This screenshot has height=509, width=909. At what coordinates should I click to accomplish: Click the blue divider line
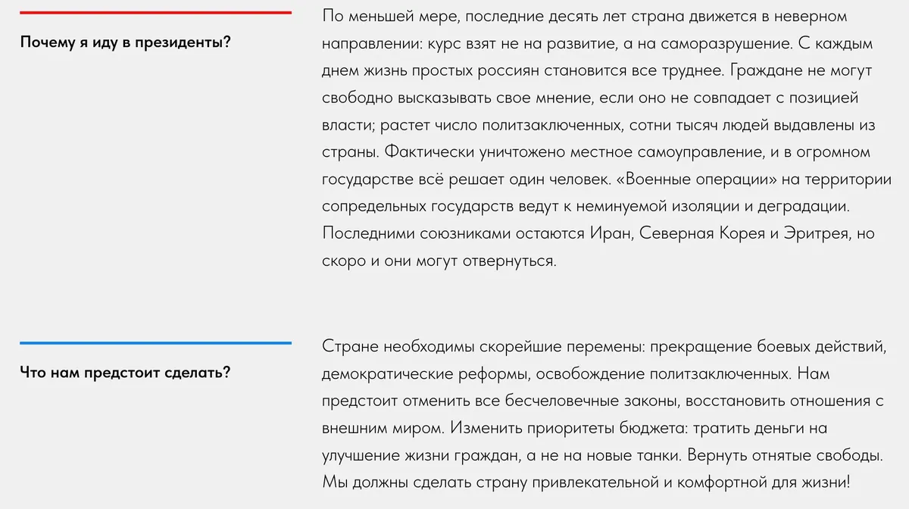pos(155,343)
